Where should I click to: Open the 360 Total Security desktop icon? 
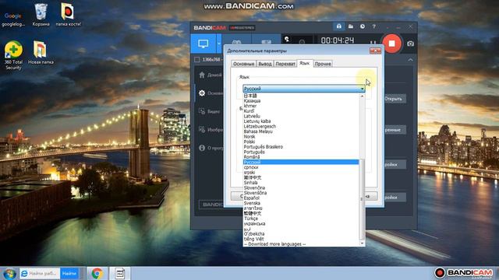tap(13, 55)
